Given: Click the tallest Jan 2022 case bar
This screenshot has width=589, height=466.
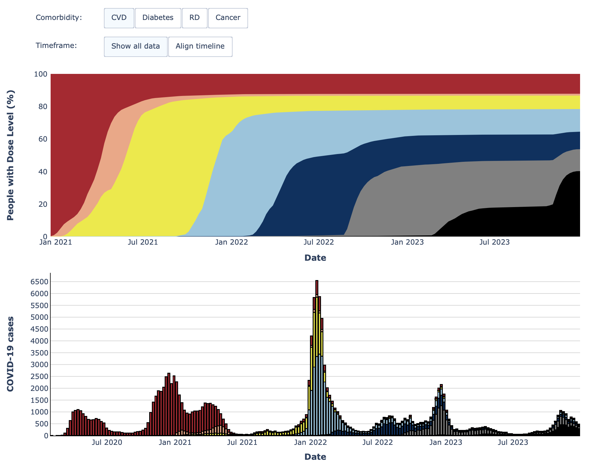Looking at the screenshot, I should tap(317, 358).
